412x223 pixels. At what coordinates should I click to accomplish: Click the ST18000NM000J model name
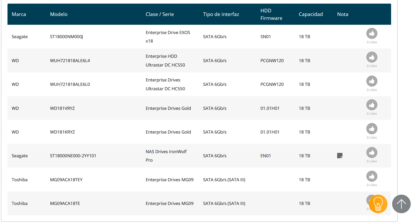click(x=66, y=37)
